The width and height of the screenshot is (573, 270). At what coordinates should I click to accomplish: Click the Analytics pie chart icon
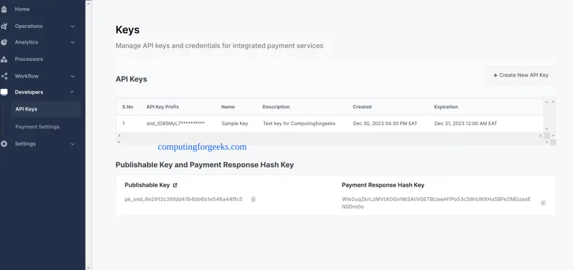[x=4, y=42]
